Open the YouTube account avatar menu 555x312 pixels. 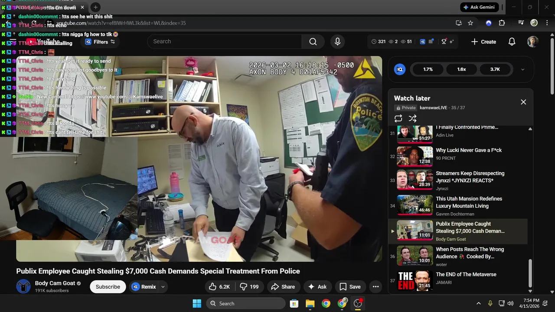point(532,42)
